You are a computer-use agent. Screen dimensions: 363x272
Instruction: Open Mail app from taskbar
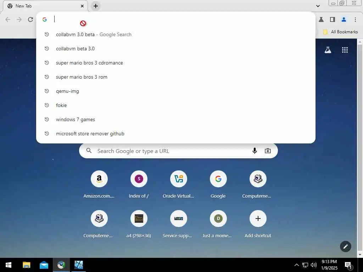[44, 265]
